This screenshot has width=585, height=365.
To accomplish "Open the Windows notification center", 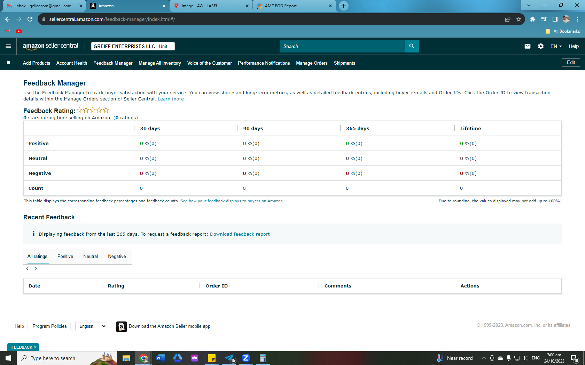I will 575,358.
